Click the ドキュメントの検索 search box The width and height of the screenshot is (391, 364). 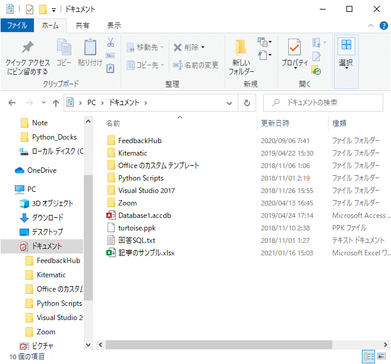coord(323,103)
